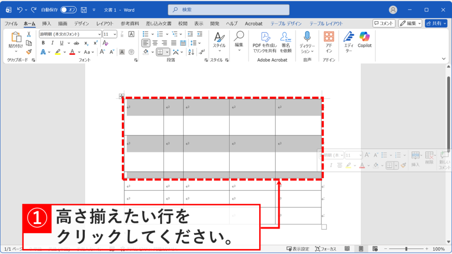Apply bold formatting with the B icon
Image resolution: width=452 pixels, height=254 pixels.
point(43,43)
